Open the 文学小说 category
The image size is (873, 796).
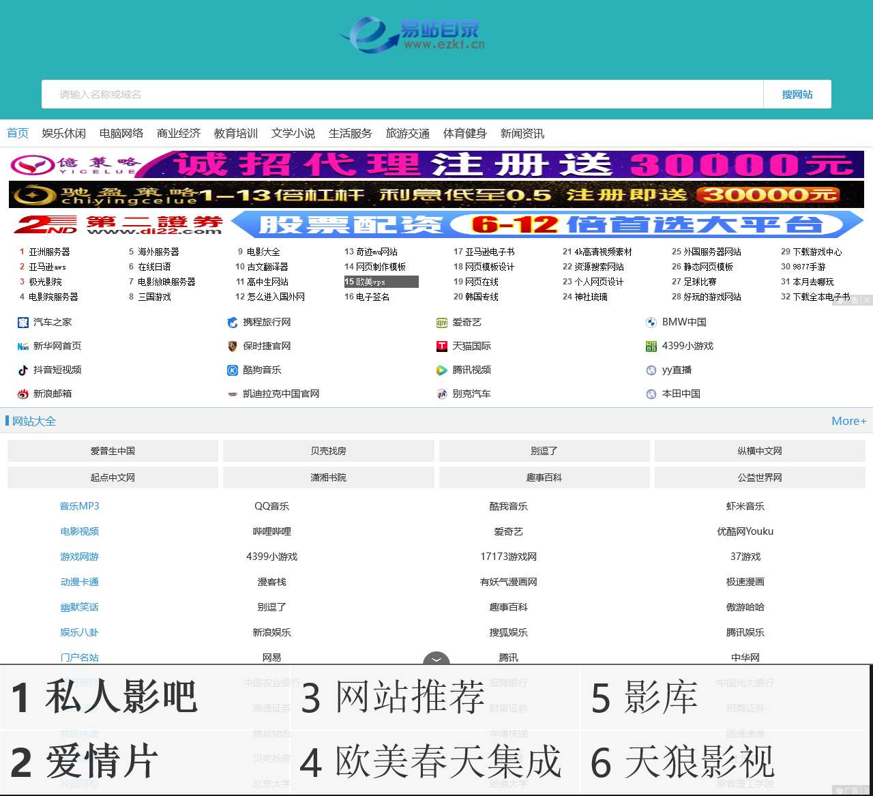point(293,133)
